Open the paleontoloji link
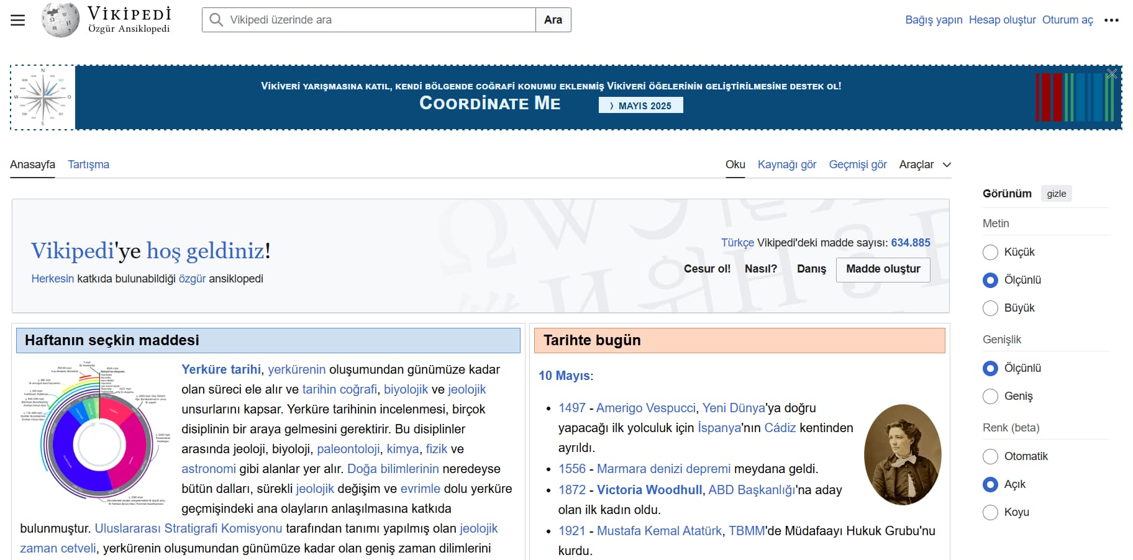 pyautogui.click(x=348, y=449)
